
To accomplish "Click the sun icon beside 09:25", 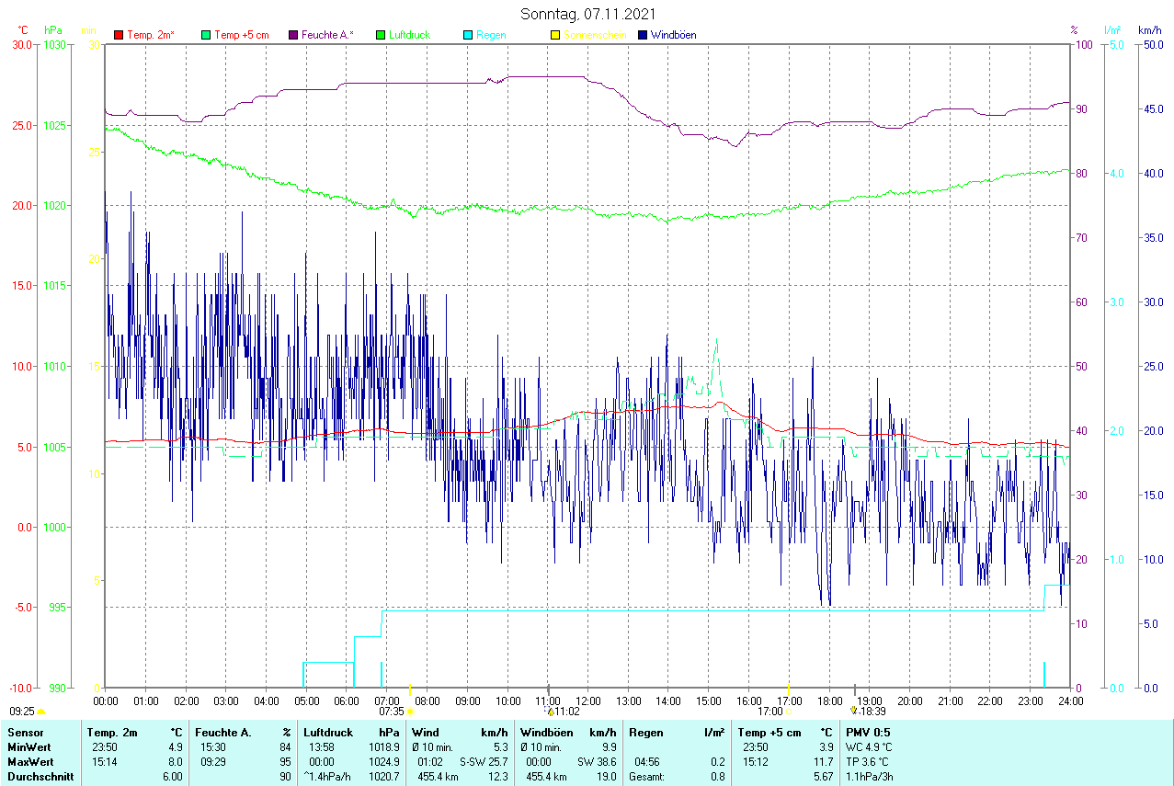I will coord(41,712).
